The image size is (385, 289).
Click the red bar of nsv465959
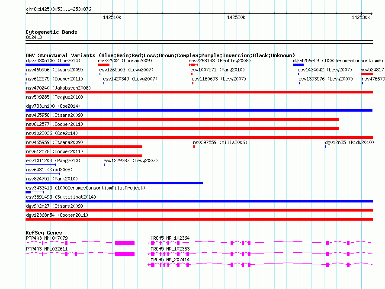pos(84,147)
